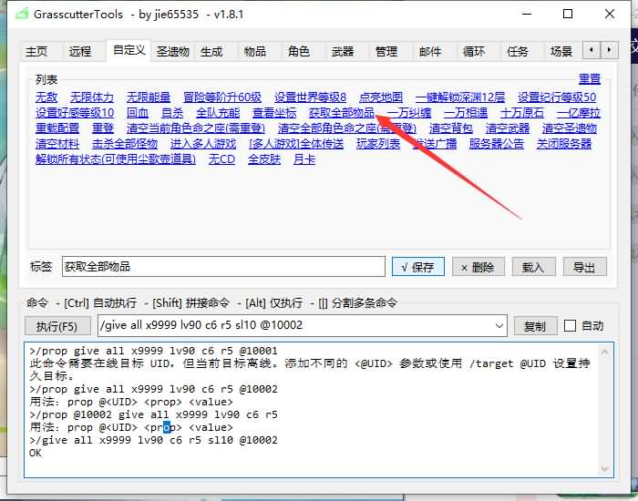Click the × 删除 delete button
Image resolution: width=638 pixels, height=501 pixels.
coord(478,267)
